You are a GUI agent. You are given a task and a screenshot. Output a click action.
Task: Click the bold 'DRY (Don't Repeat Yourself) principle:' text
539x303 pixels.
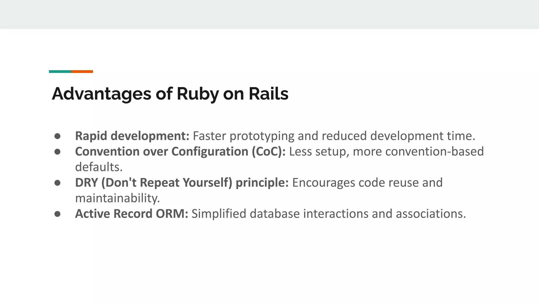point(182,183)
